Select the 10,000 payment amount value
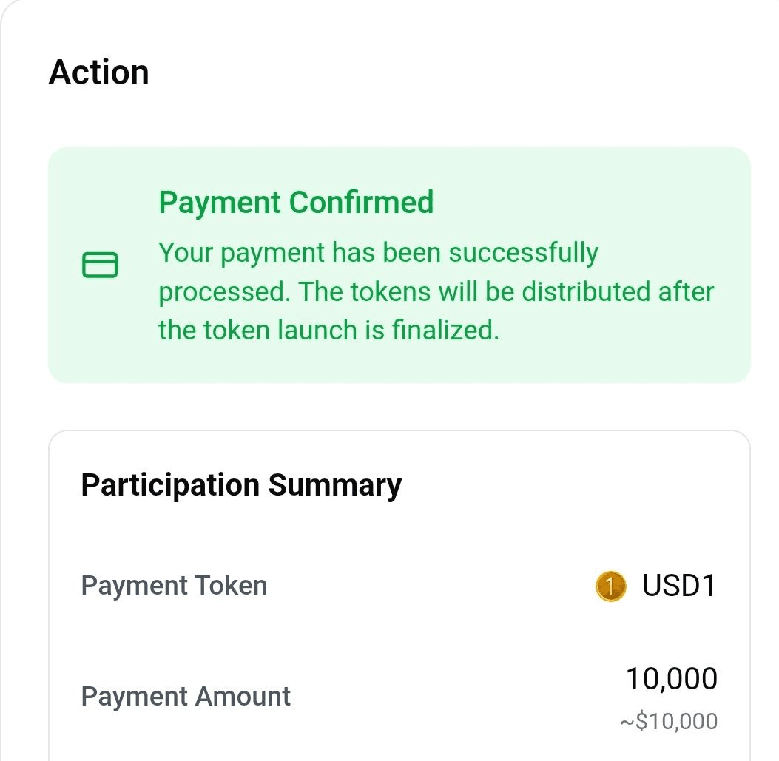This screenshot has width=779, height=761. [x=671, y=679]
